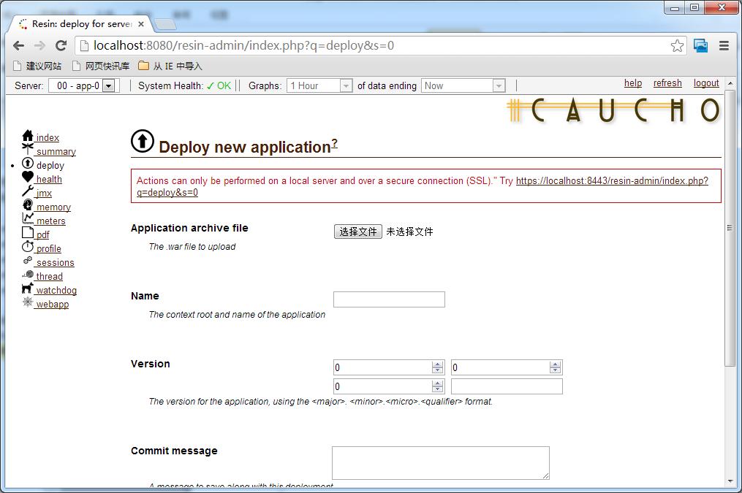The height and width of the screenshot is (493, 742).
Task: Reload the page with browser refresh button
Action: [61, 45]
